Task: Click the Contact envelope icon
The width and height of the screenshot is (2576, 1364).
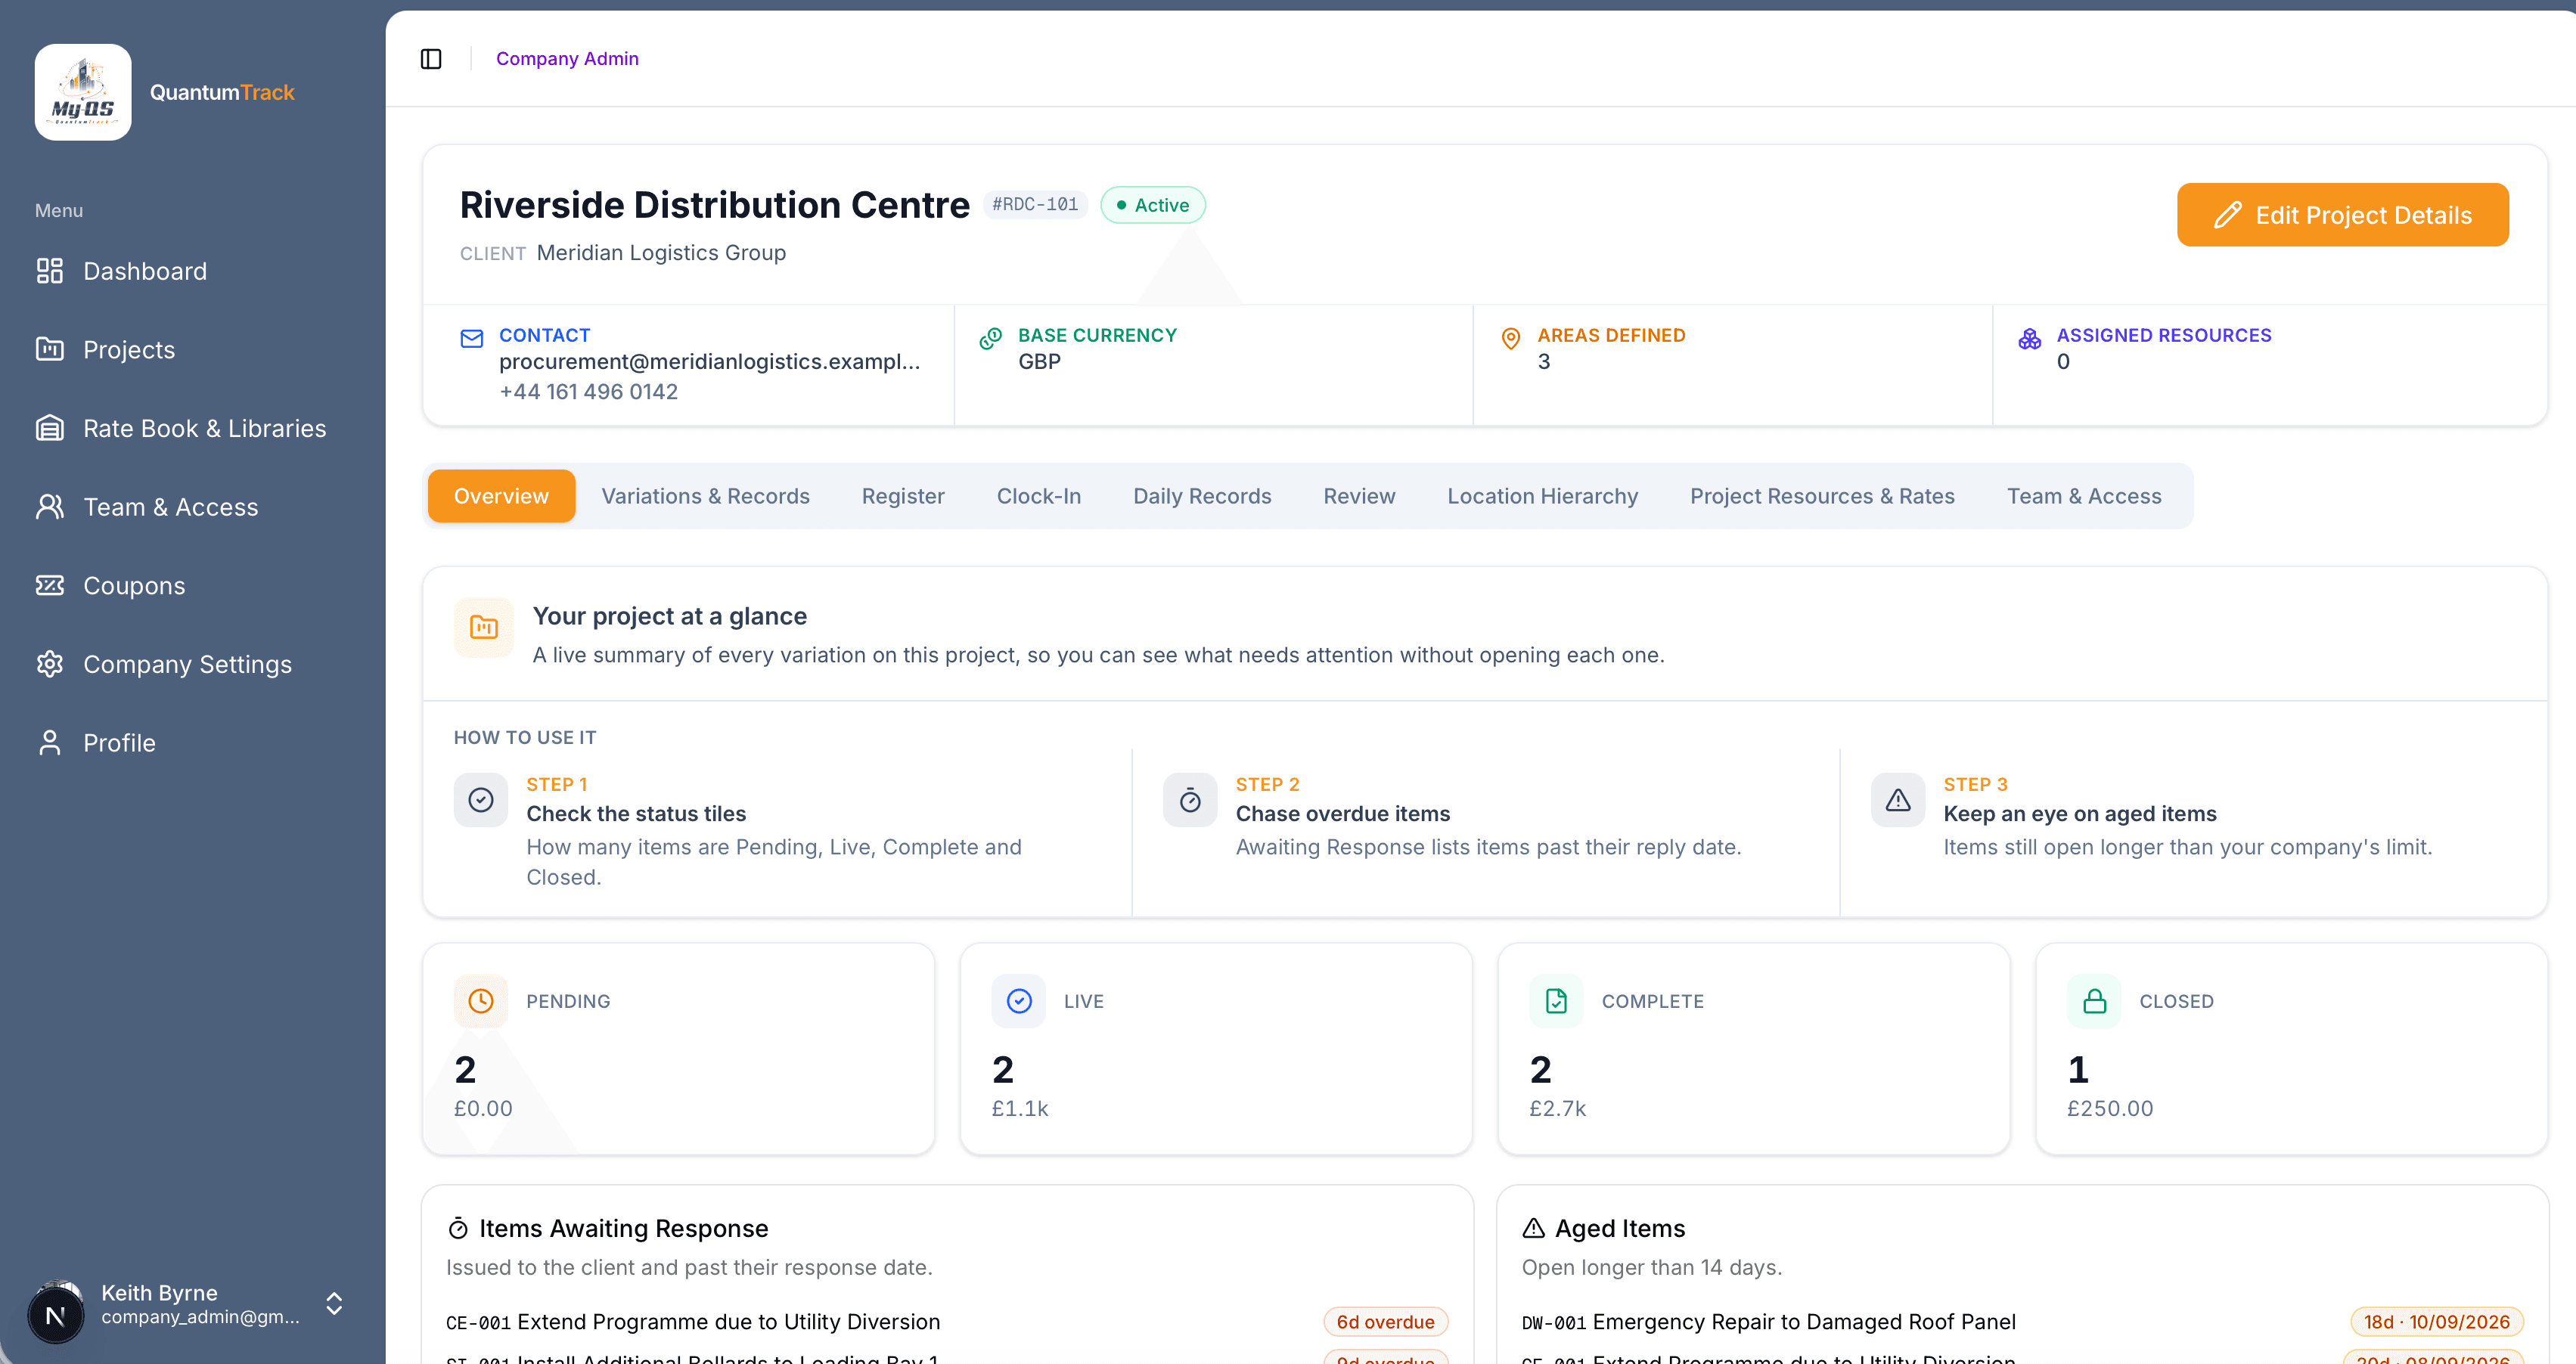Action: [x=472, y=338]
